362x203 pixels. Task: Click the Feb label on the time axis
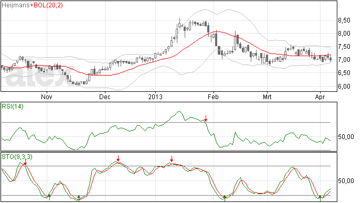(x=213, y=97)
